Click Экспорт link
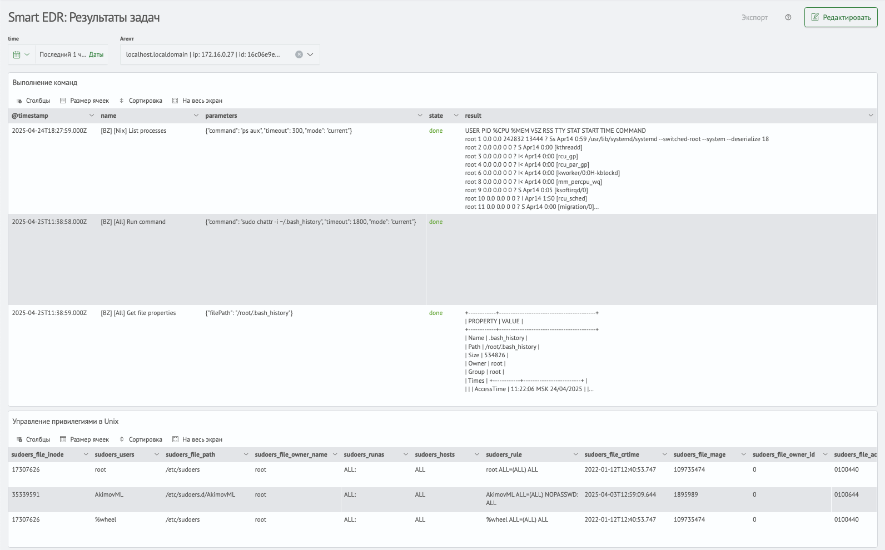885x550 pixels. click(x=754, y=17)
